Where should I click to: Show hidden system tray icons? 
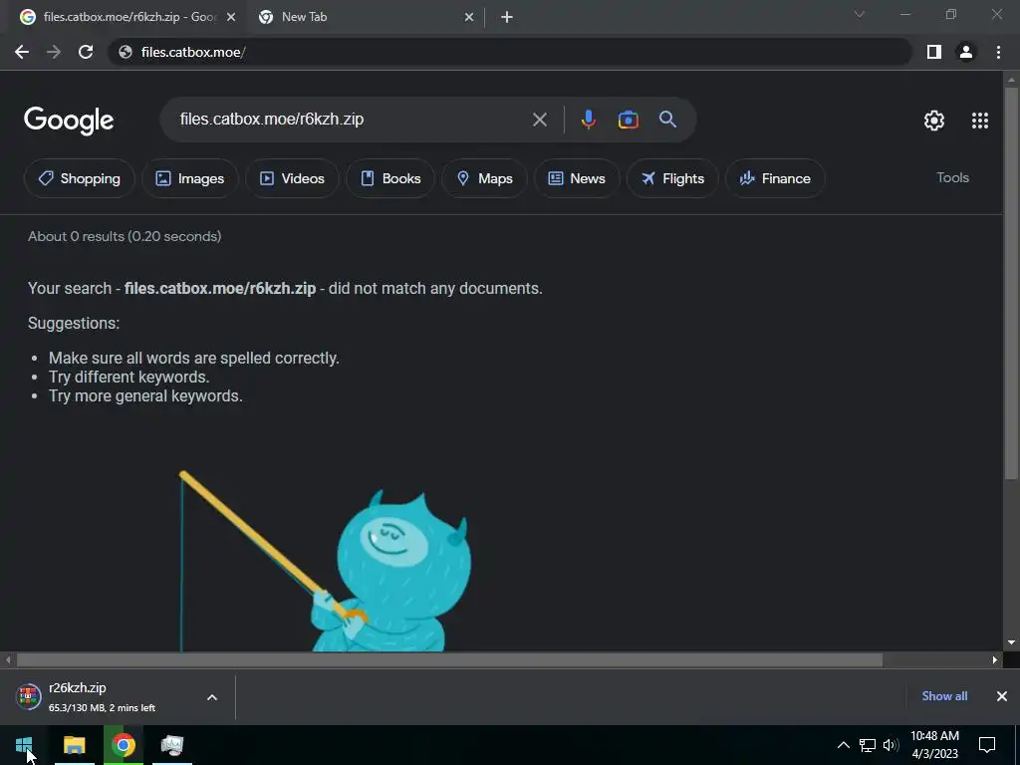coord(843,745)
